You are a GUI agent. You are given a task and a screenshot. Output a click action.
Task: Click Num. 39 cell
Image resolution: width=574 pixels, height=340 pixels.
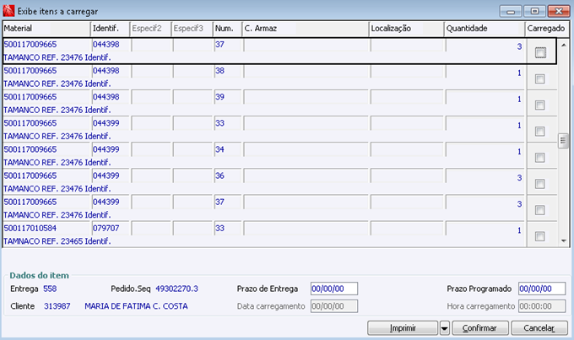click(x=228, y=97)
